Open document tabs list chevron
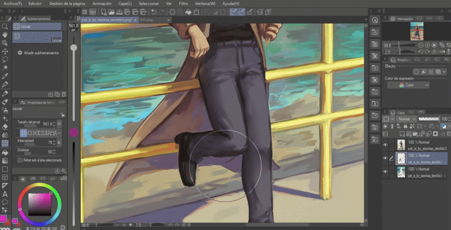This screenshot has height=230, width=451. click(366, 20)
